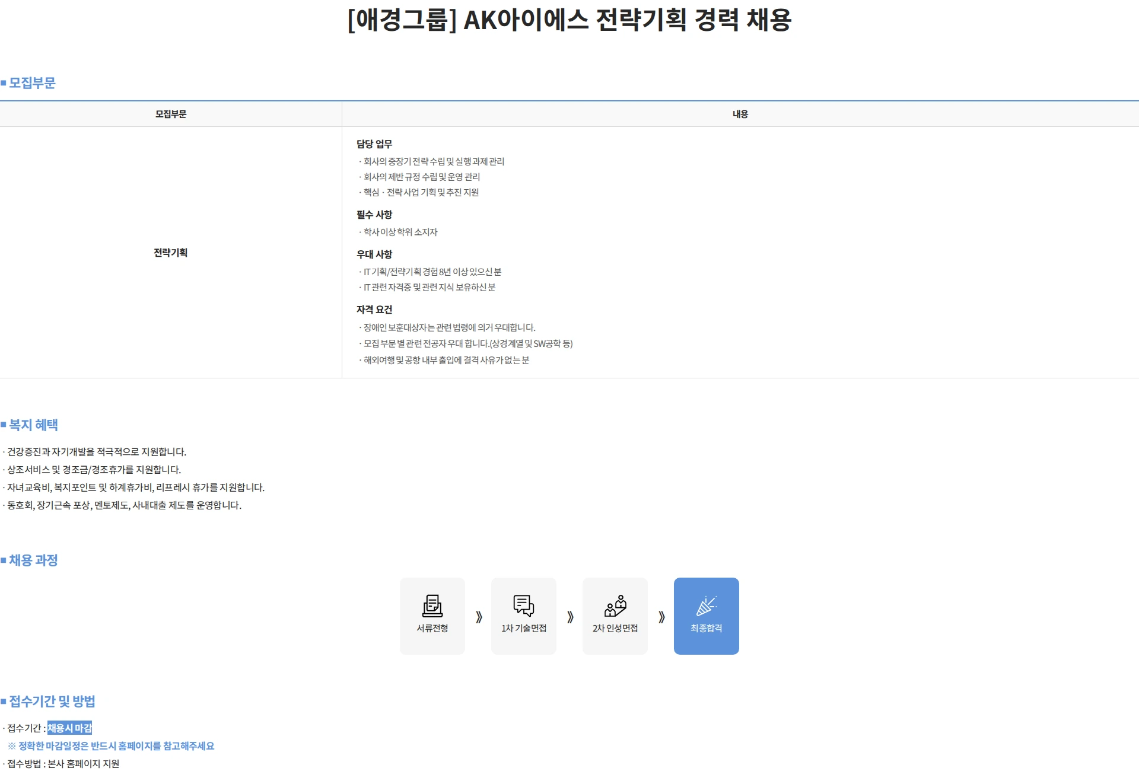Click the 내용 table column header
The height and width of the screenshot is (784, 1139).
point(740,114)
